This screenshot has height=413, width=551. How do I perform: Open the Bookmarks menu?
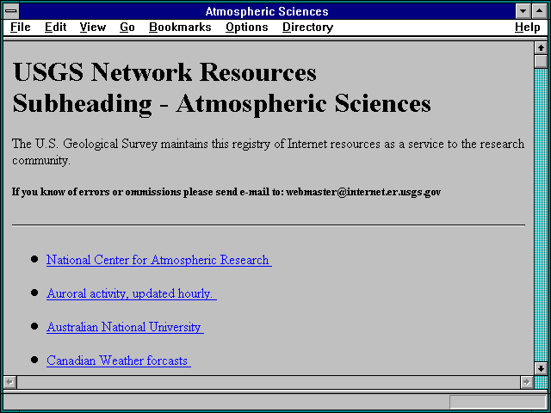[x=180, y=27]
